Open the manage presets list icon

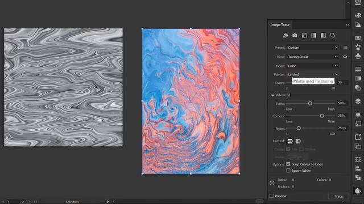[x=345, y=48]
